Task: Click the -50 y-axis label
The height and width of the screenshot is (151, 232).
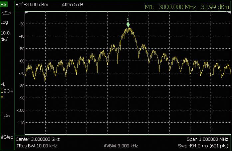Action: click(22, 49)
